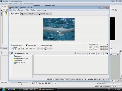
Task: Click Record button in Vegas transport bar
Action: pyautogui.click(x=33, y=83)
